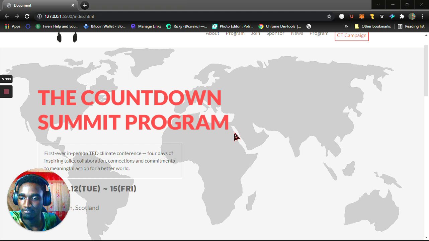Open the yellow T-shaped extension icon

point(372,16)
